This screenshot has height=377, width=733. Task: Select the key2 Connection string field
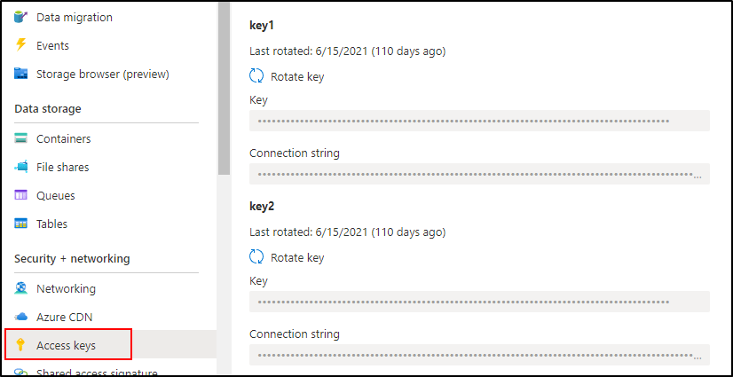[x=479, y=355]
